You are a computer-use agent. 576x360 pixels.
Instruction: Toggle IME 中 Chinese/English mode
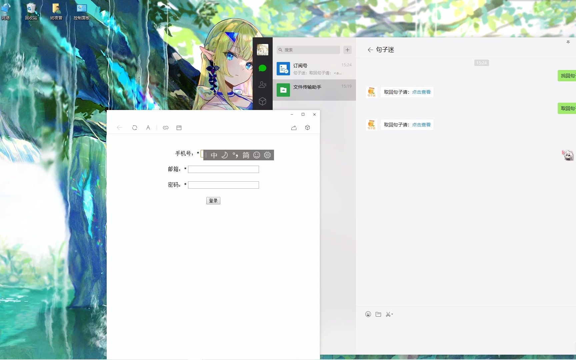214,155
